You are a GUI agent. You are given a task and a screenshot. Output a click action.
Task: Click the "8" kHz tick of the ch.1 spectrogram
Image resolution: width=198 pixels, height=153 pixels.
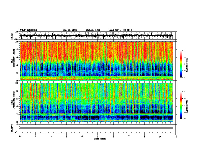coord(17,49)
